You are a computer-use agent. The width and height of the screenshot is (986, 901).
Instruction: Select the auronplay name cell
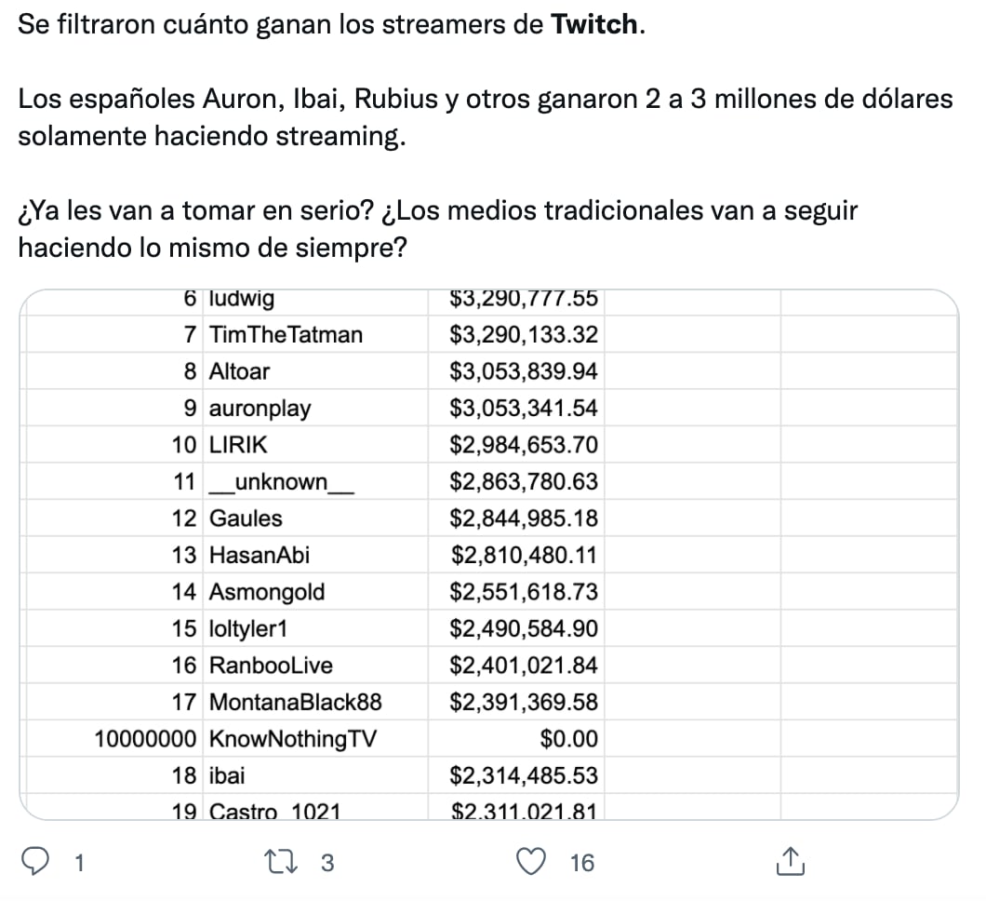click(x=260, y=409)
